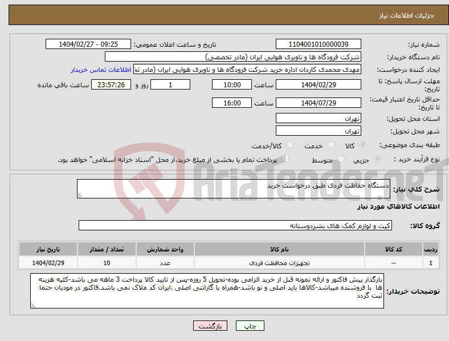449x341 pixels.
Task: Click the ایجاد کننده درخواست field
Action: pyautogui.click(x=247, y=70)
